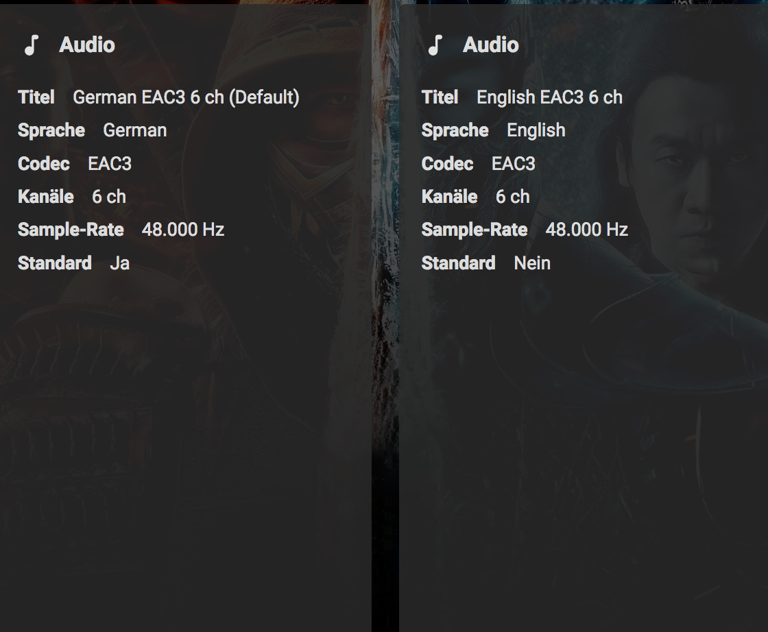768x632 pixels.
Task: Click the music note icon in the English audio panel
Action: tap(435, 45)
